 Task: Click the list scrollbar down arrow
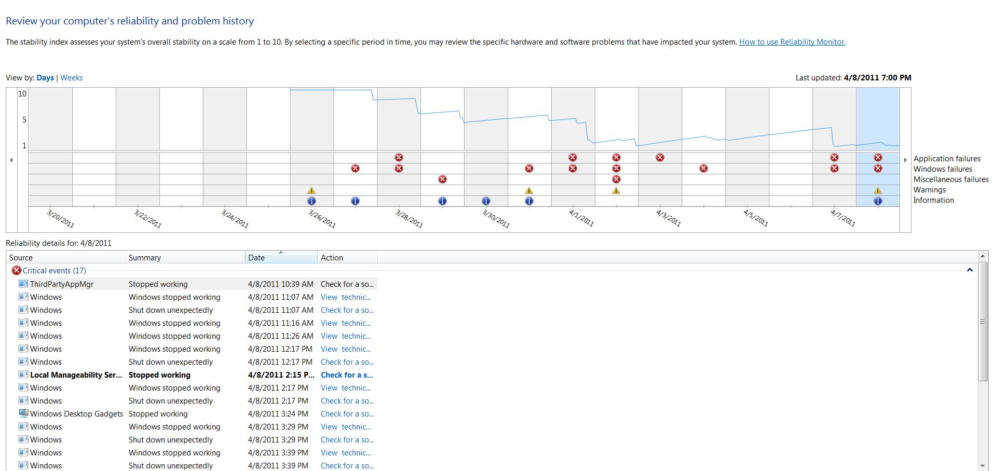tap(983, 466)
